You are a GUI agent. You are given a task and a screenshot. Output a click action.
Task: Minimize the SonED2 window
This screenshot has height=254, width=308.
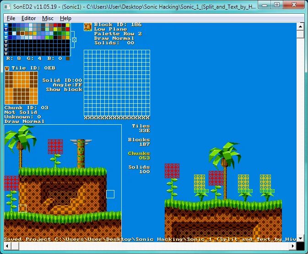tap(265, 5)
